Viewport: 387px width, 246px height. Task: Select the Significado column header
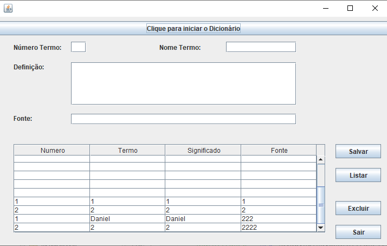pos(203,150)
